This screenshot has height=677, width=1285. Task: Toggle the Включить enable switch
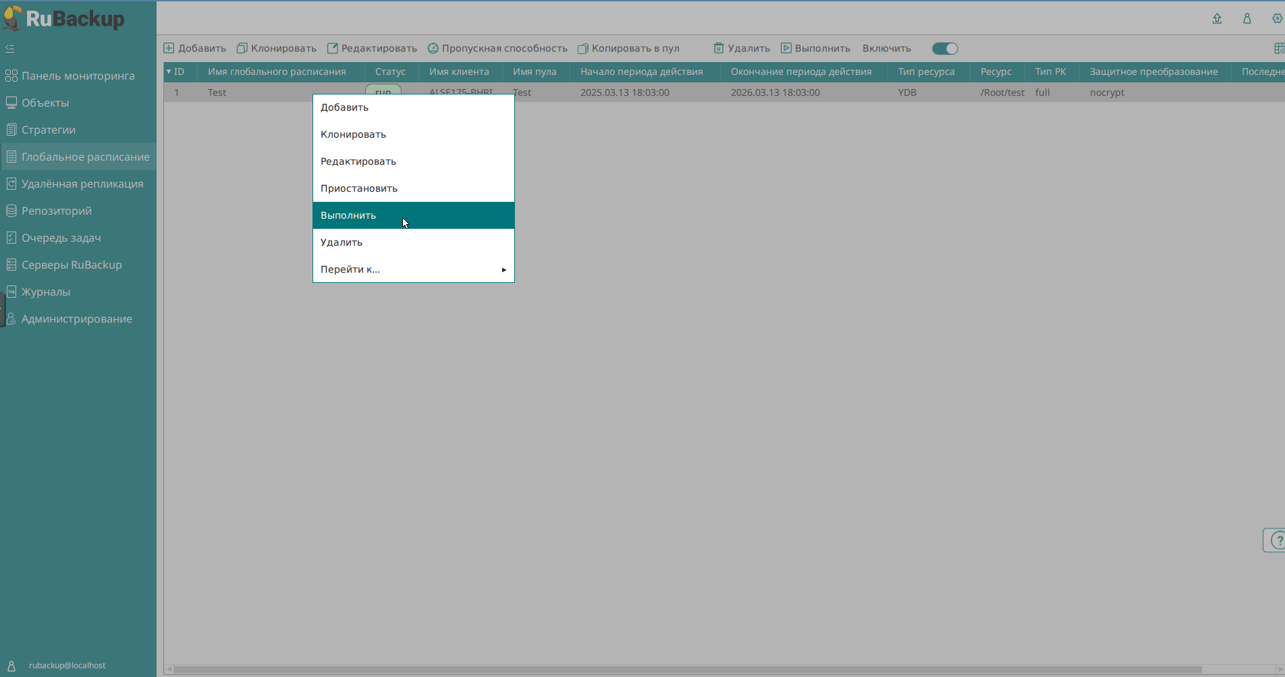pos(945,49)
